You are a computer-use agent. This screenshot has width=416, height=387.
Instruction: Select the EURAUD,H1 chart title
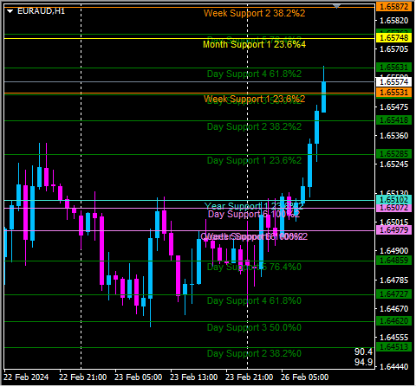click(41, 11)
